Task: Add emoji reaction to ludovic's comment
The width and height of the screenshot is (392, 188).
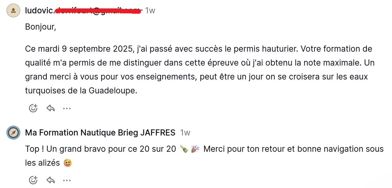Action: 33,108
